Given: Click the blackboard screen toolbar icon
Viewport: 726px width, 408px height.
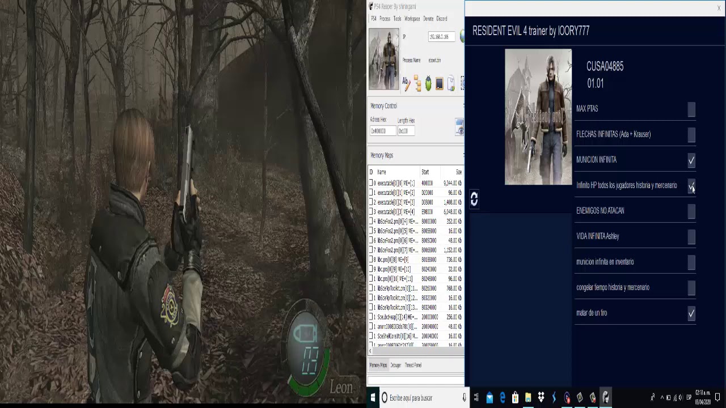Looking at the screenshot, I should [x=440, y=84].
